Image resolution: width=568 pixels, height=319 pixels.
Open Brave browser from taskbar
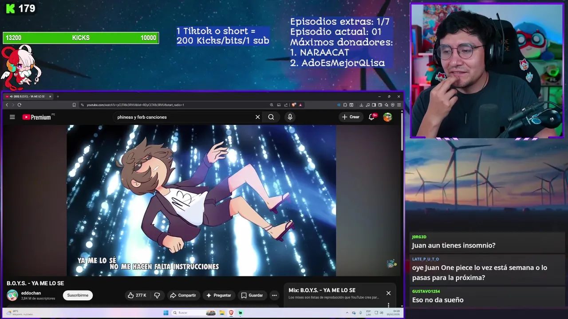pyautogui.click(x=231, y=313)
